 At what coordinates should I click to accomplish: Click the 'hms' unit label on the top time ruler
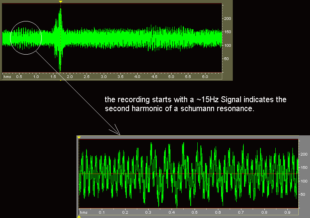click(7, 77)
